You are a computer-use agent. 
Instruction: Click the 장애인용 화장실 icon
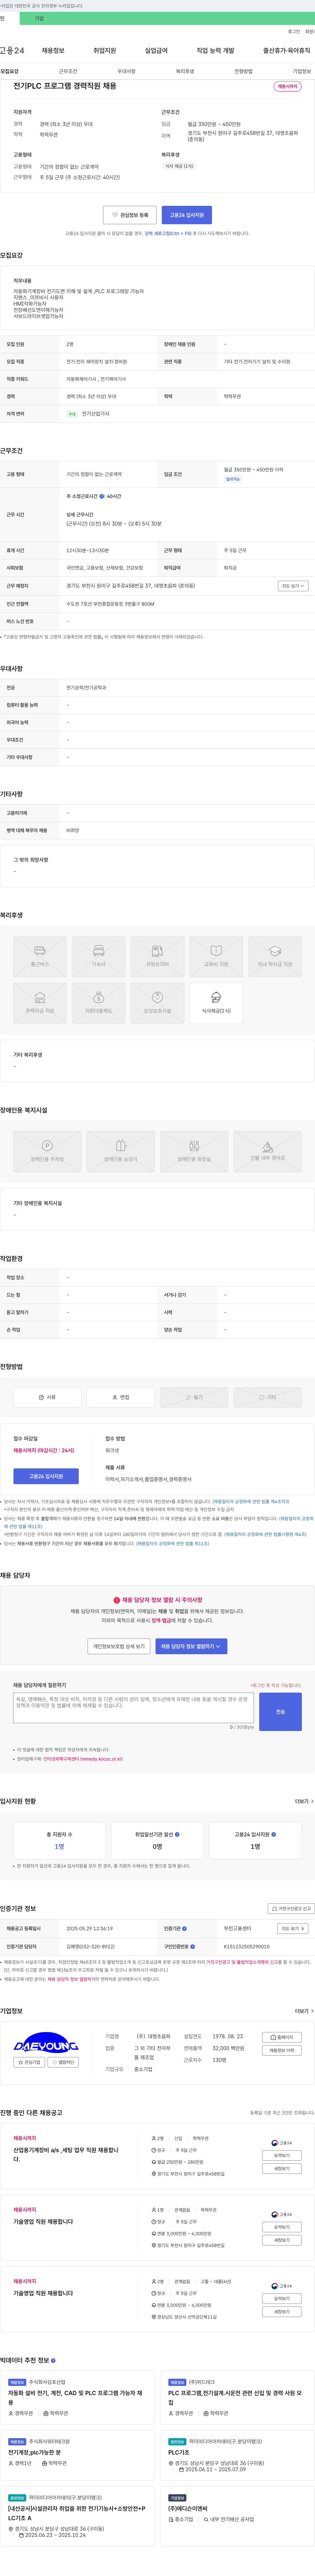point(194,1151)
